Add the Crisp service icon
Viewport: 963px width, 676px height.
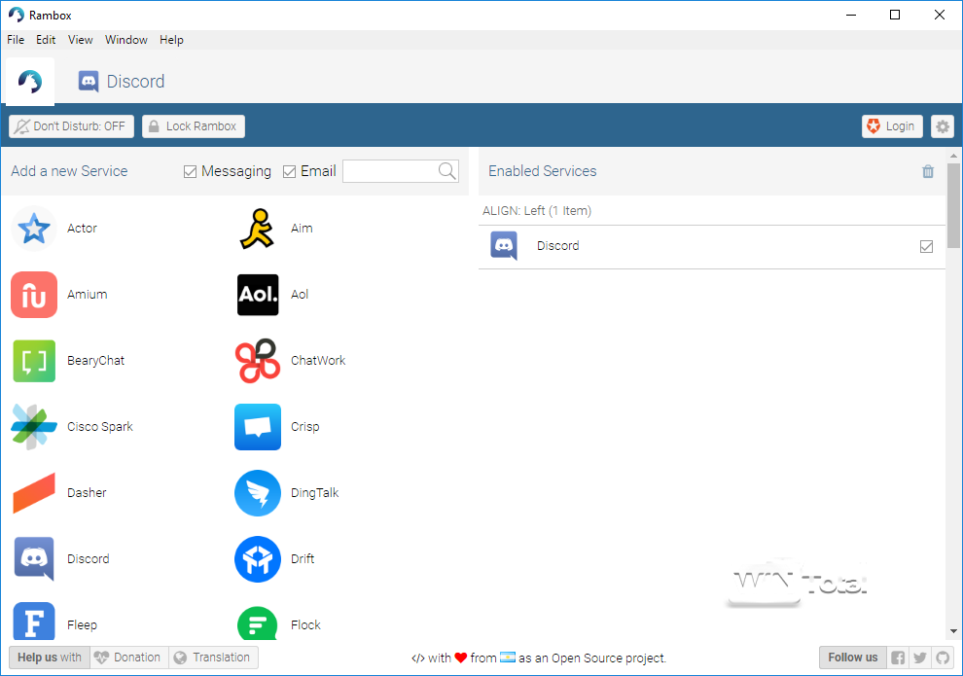coord(258,427)
